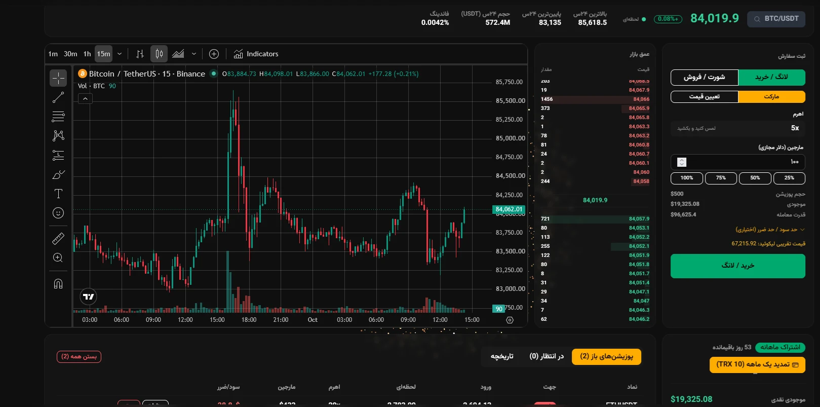Select the text annotation tool

(x=58, y=194)
